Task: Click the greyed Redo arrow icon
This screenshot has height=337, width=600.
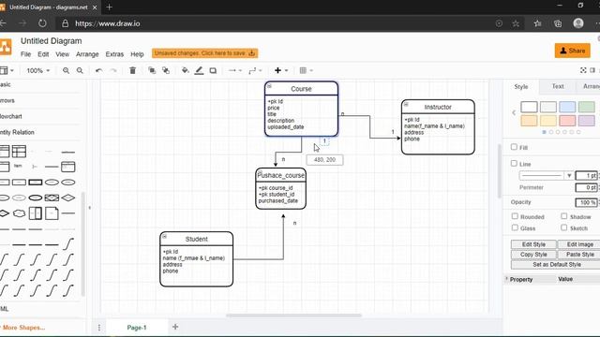Action: 113,70
